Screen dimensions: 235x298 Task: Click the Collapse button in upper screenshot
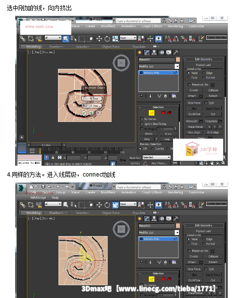[x=213, y=90]
